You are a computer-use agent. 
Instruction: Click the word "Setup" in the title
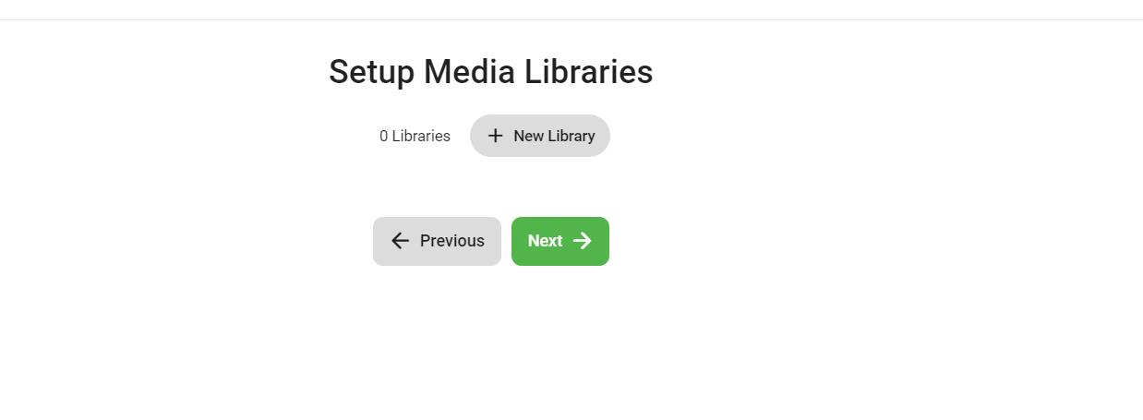371,72
